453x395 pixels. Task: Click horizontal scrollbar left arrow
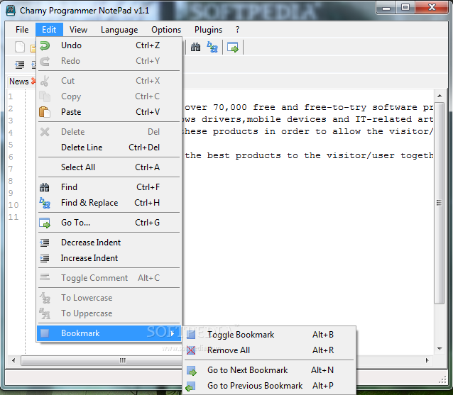pos(13,360)
